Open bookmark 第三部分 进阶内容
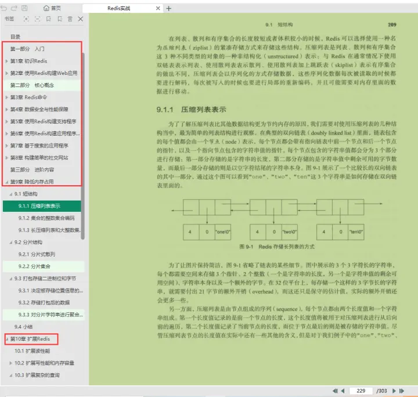 point(32,169)
